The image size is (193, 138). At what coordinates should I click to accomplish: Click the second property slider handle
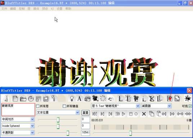pos(58,126)
